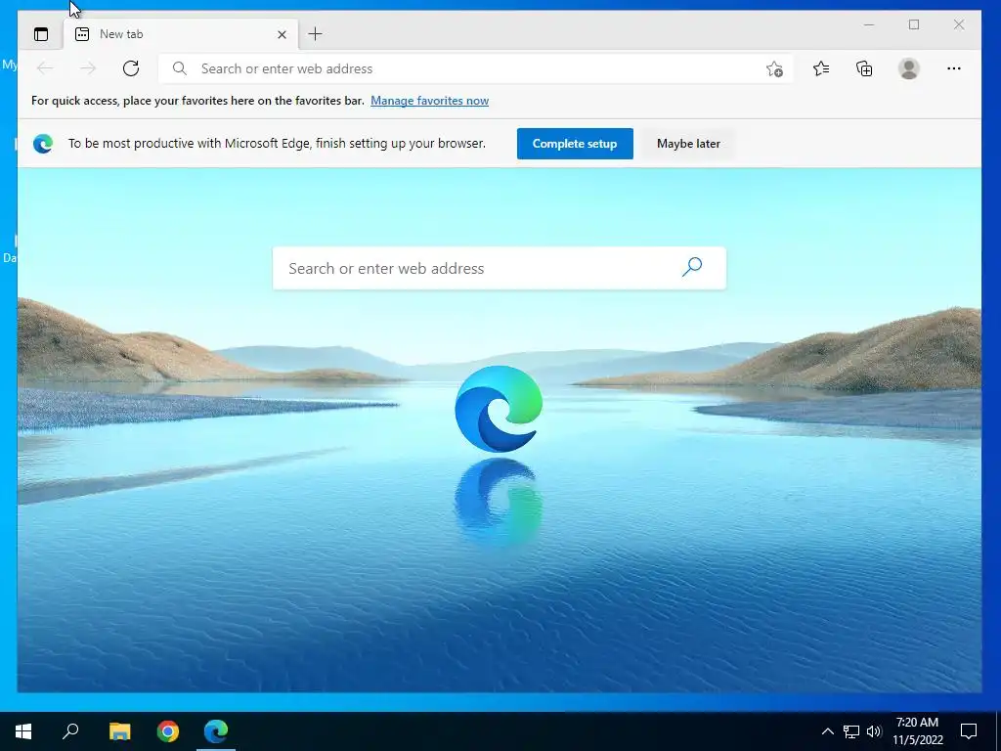The height and width of the screenshot is (751, 1001).
Task: Open Settings and more ellipsis menu
Action: pos(954,68)
